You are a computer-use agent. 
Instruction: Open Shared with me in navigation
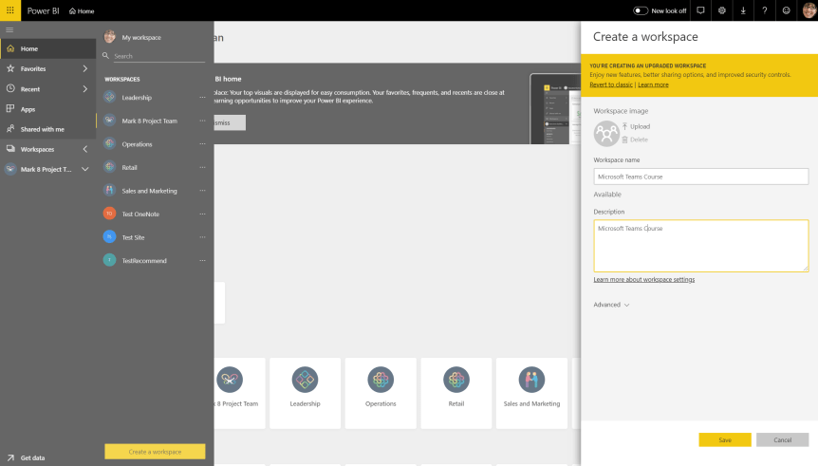[42, 129]
